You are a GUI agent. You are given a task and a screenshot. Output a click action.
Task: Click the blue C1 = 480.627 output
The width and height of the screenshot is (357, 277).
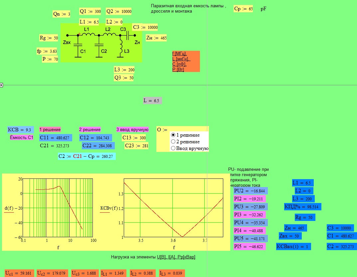(x=341, y=236)
